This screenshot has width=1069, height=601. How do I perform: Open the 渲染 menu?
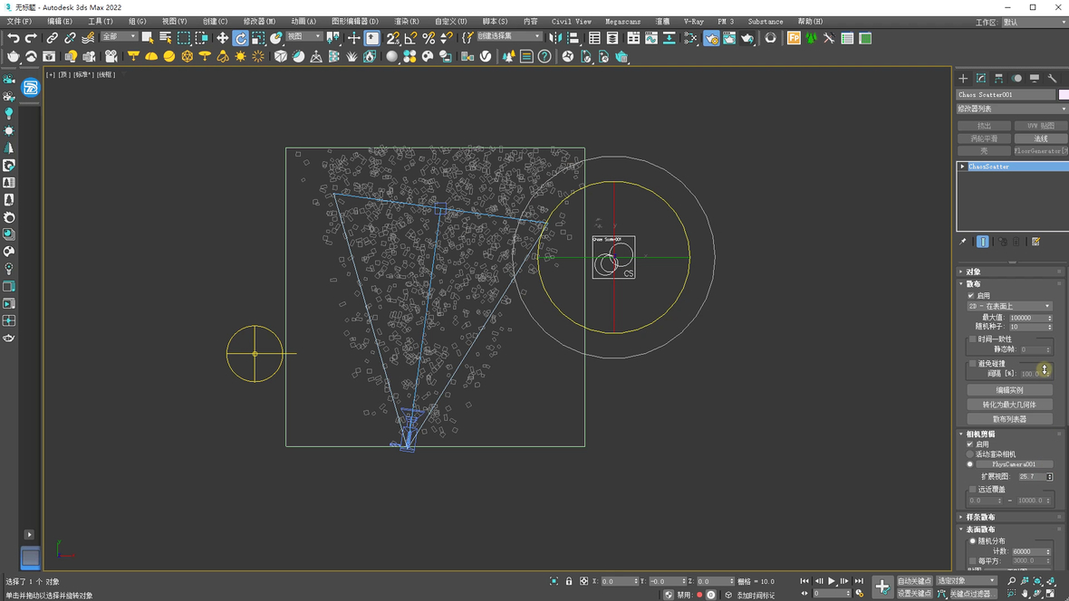tap(406, 21)
